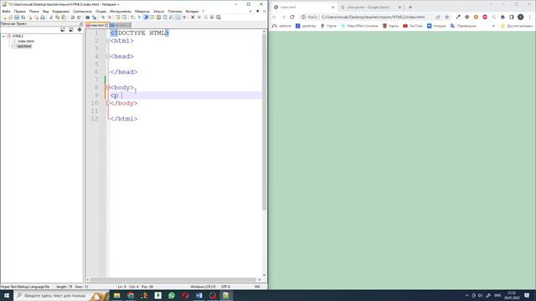Open the Другие закладки bookmarks folder
The width and height of the screenshot is (536, 301).
tap(516, 26)
